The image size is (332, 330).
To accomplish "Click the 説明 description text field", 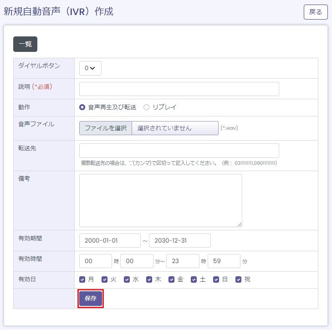I will tap(179, 89).
